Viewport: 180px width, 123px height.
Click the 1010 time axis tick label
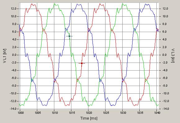[55, 113]
